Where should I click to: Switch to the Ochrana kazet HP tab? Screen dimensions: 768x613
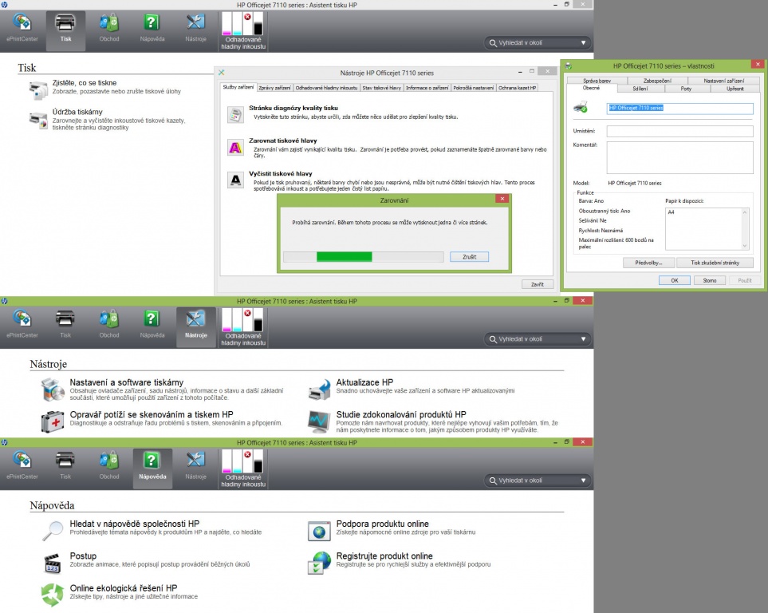tap(518, 88)
